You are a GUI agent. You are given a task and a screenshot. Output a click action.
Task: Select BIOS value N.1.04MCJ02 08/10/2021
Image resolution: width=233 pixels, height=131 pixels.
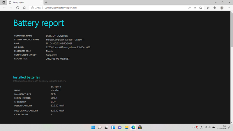59,43
